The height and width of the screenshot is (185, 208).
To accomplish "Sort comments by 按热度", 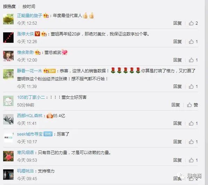I will click(9, 6).
